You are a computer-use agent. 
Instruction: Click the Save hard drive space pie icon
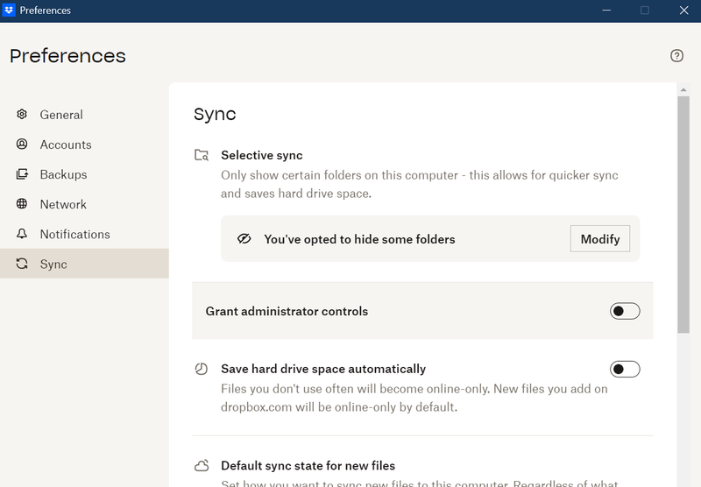pyautogui.click(x=202, y=369)
